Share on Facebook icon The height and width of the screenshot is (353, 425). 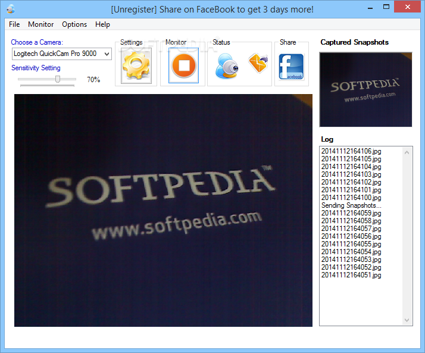[x=291, y=67]
